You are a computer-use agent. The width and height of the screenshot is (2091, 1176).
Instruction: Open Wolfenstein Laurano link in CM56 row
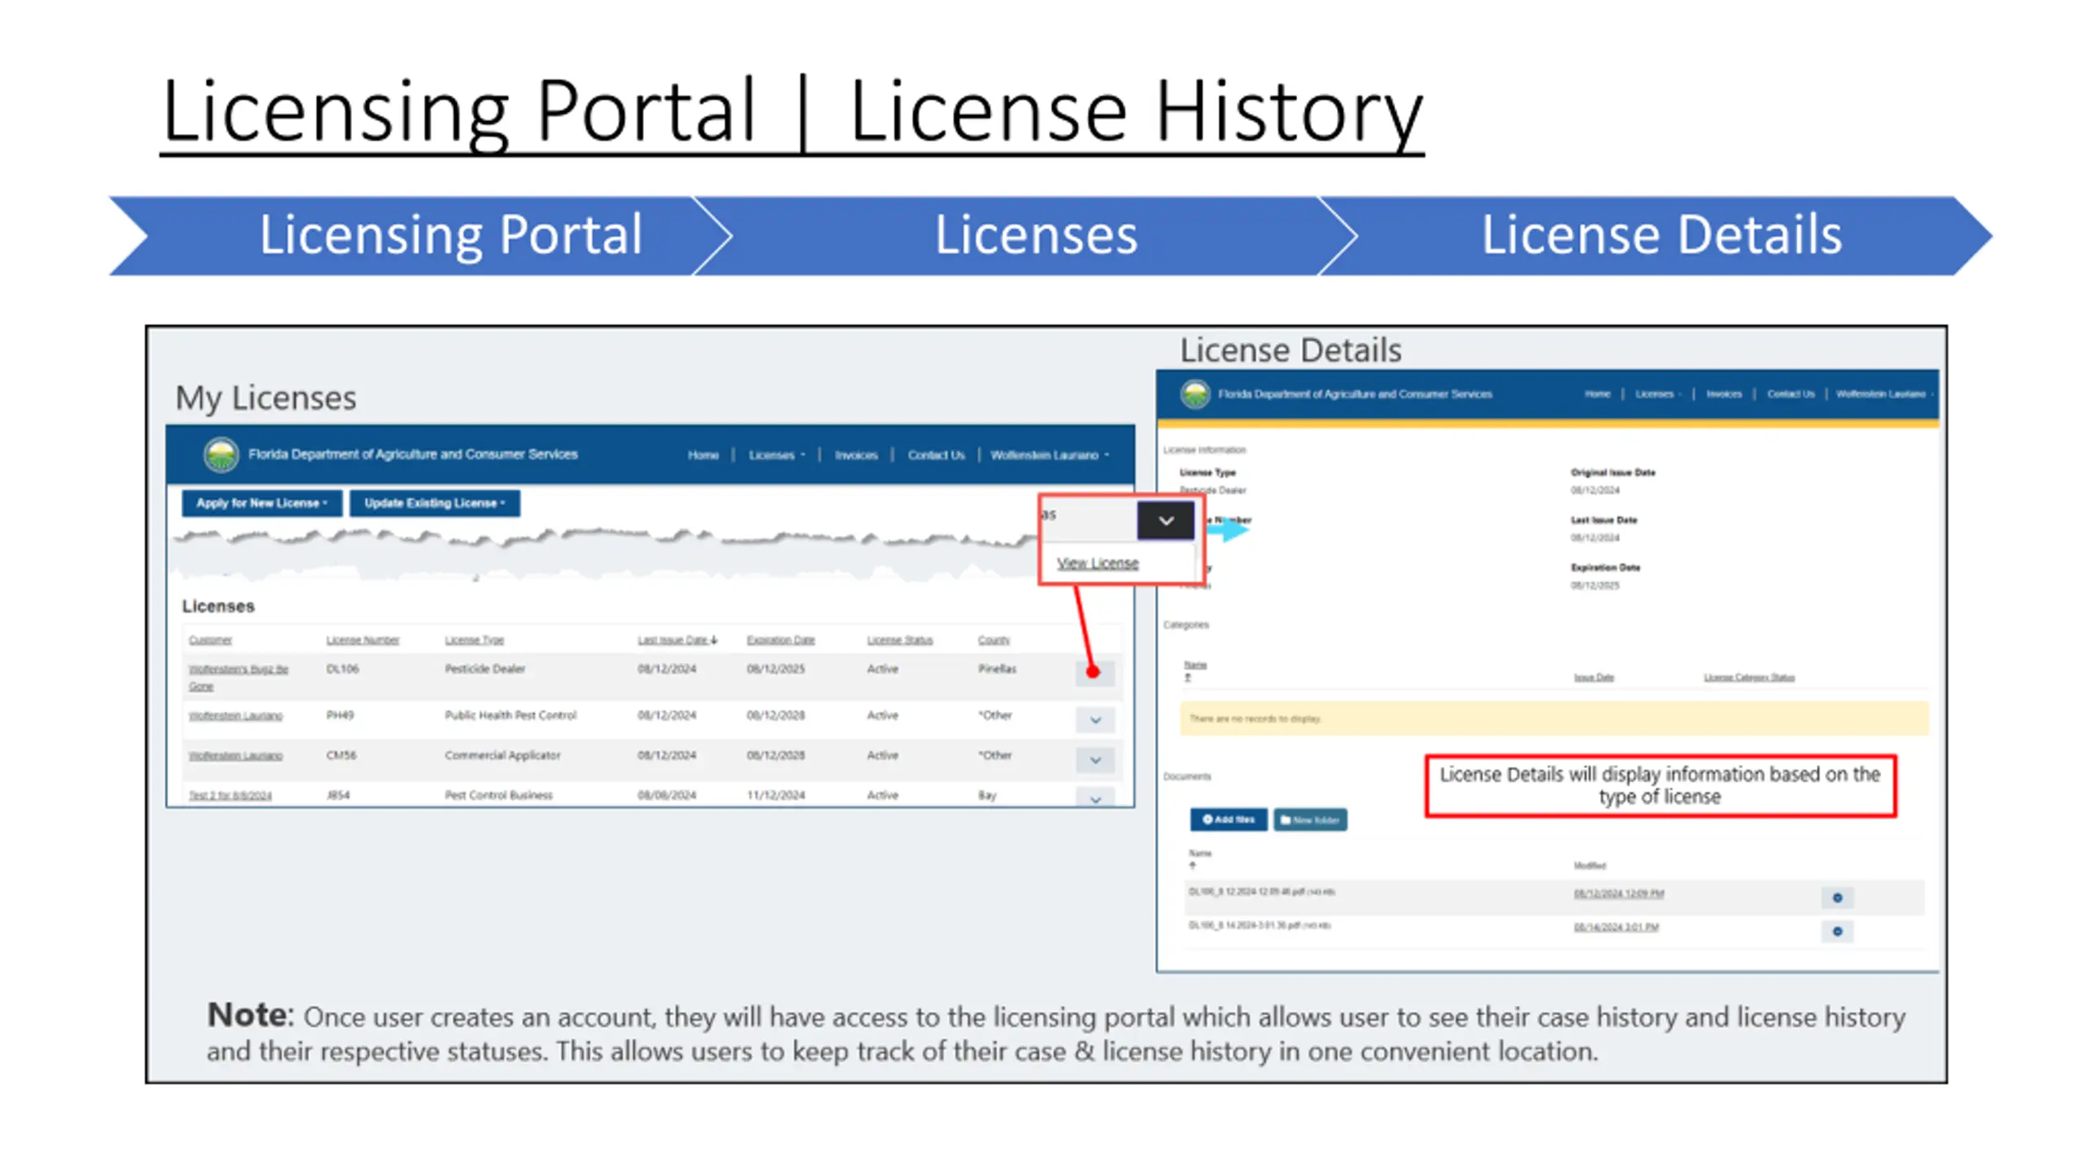pos(235,755)
